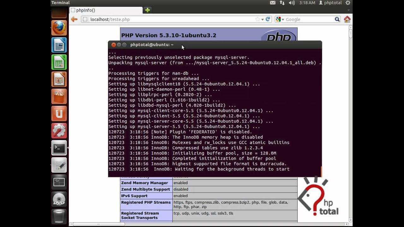The width and height of the screenshot is (404, 227).
Task: Open Firefox from the launcher
Action: 59,28
